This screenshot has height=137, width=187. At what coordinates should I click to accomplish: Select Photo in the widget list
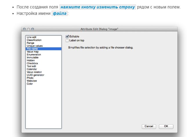pos(43,78)
